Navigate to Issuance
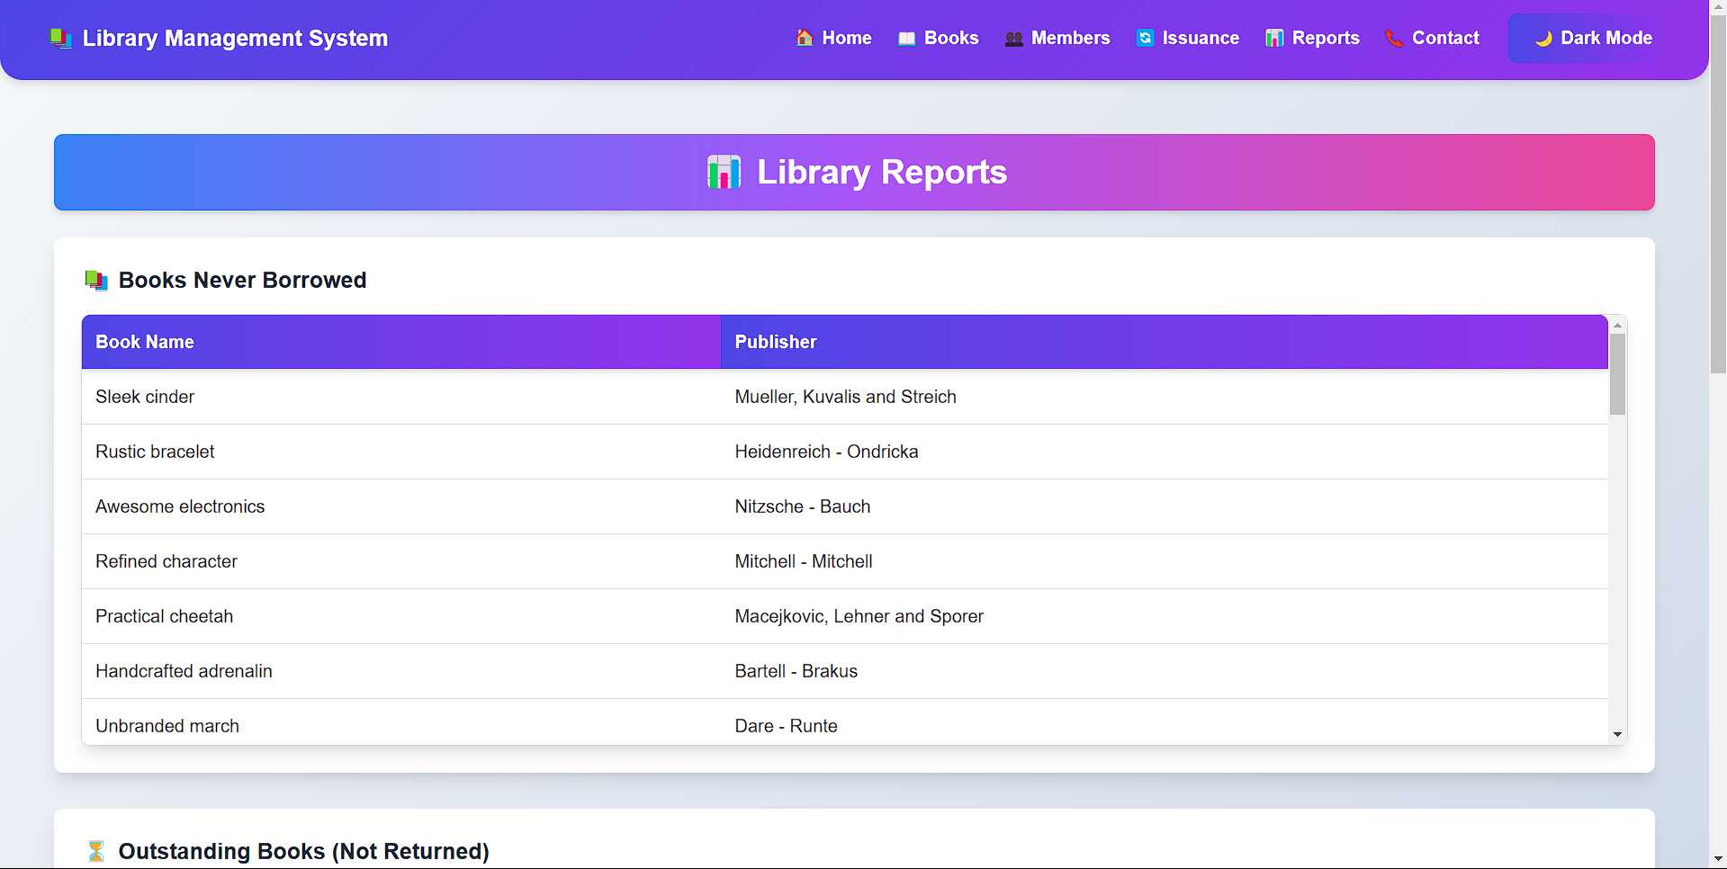This screenshot has height=869, width=1727. click(x=1188, y=38)
